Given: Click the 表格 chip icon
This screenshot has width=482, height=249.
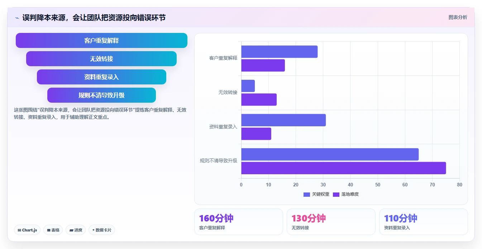Looking at the screenshot, I should pos(49,230).
